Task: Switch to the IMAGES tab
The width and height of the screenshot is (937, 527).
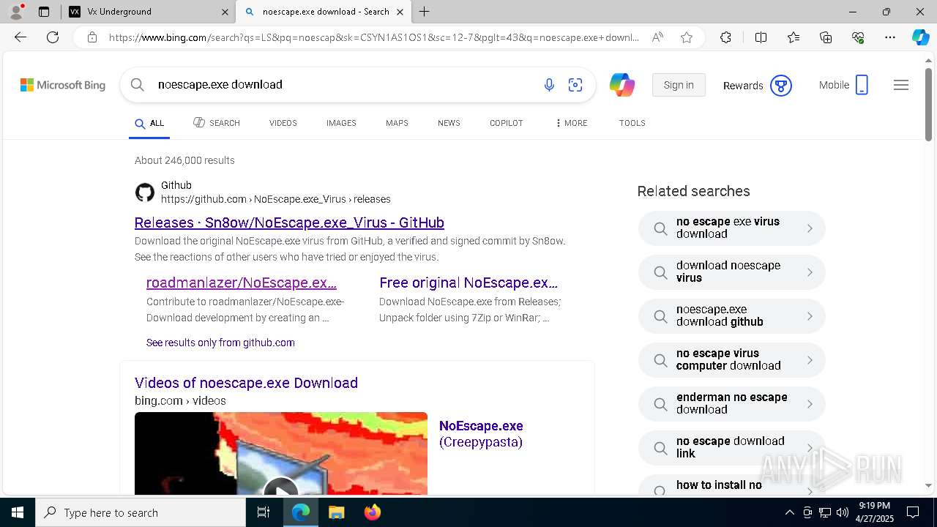Action: coord(341,123)
